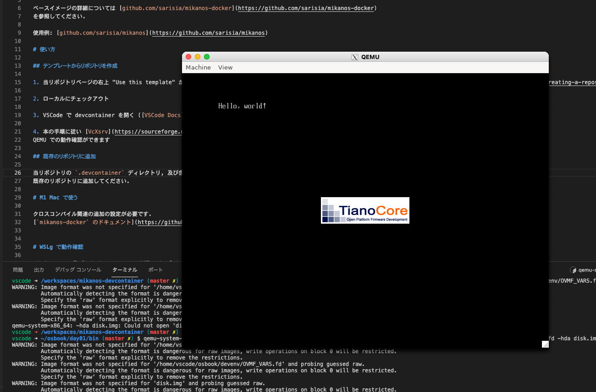The width and height of the screenshot is (596, 392).
Task: Open the https://github.com/sarisia/mikanos-docker URL
Action: tap(307, 8)
